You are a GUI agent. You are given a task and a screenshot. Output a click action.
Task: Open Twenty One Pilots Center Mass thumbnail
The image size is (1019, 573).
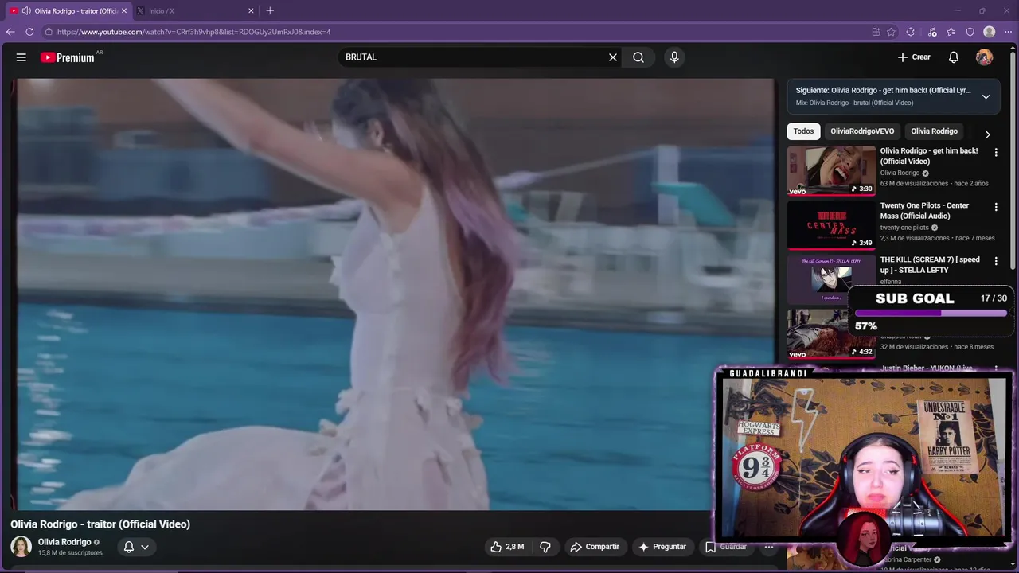(x=831, y=225)
